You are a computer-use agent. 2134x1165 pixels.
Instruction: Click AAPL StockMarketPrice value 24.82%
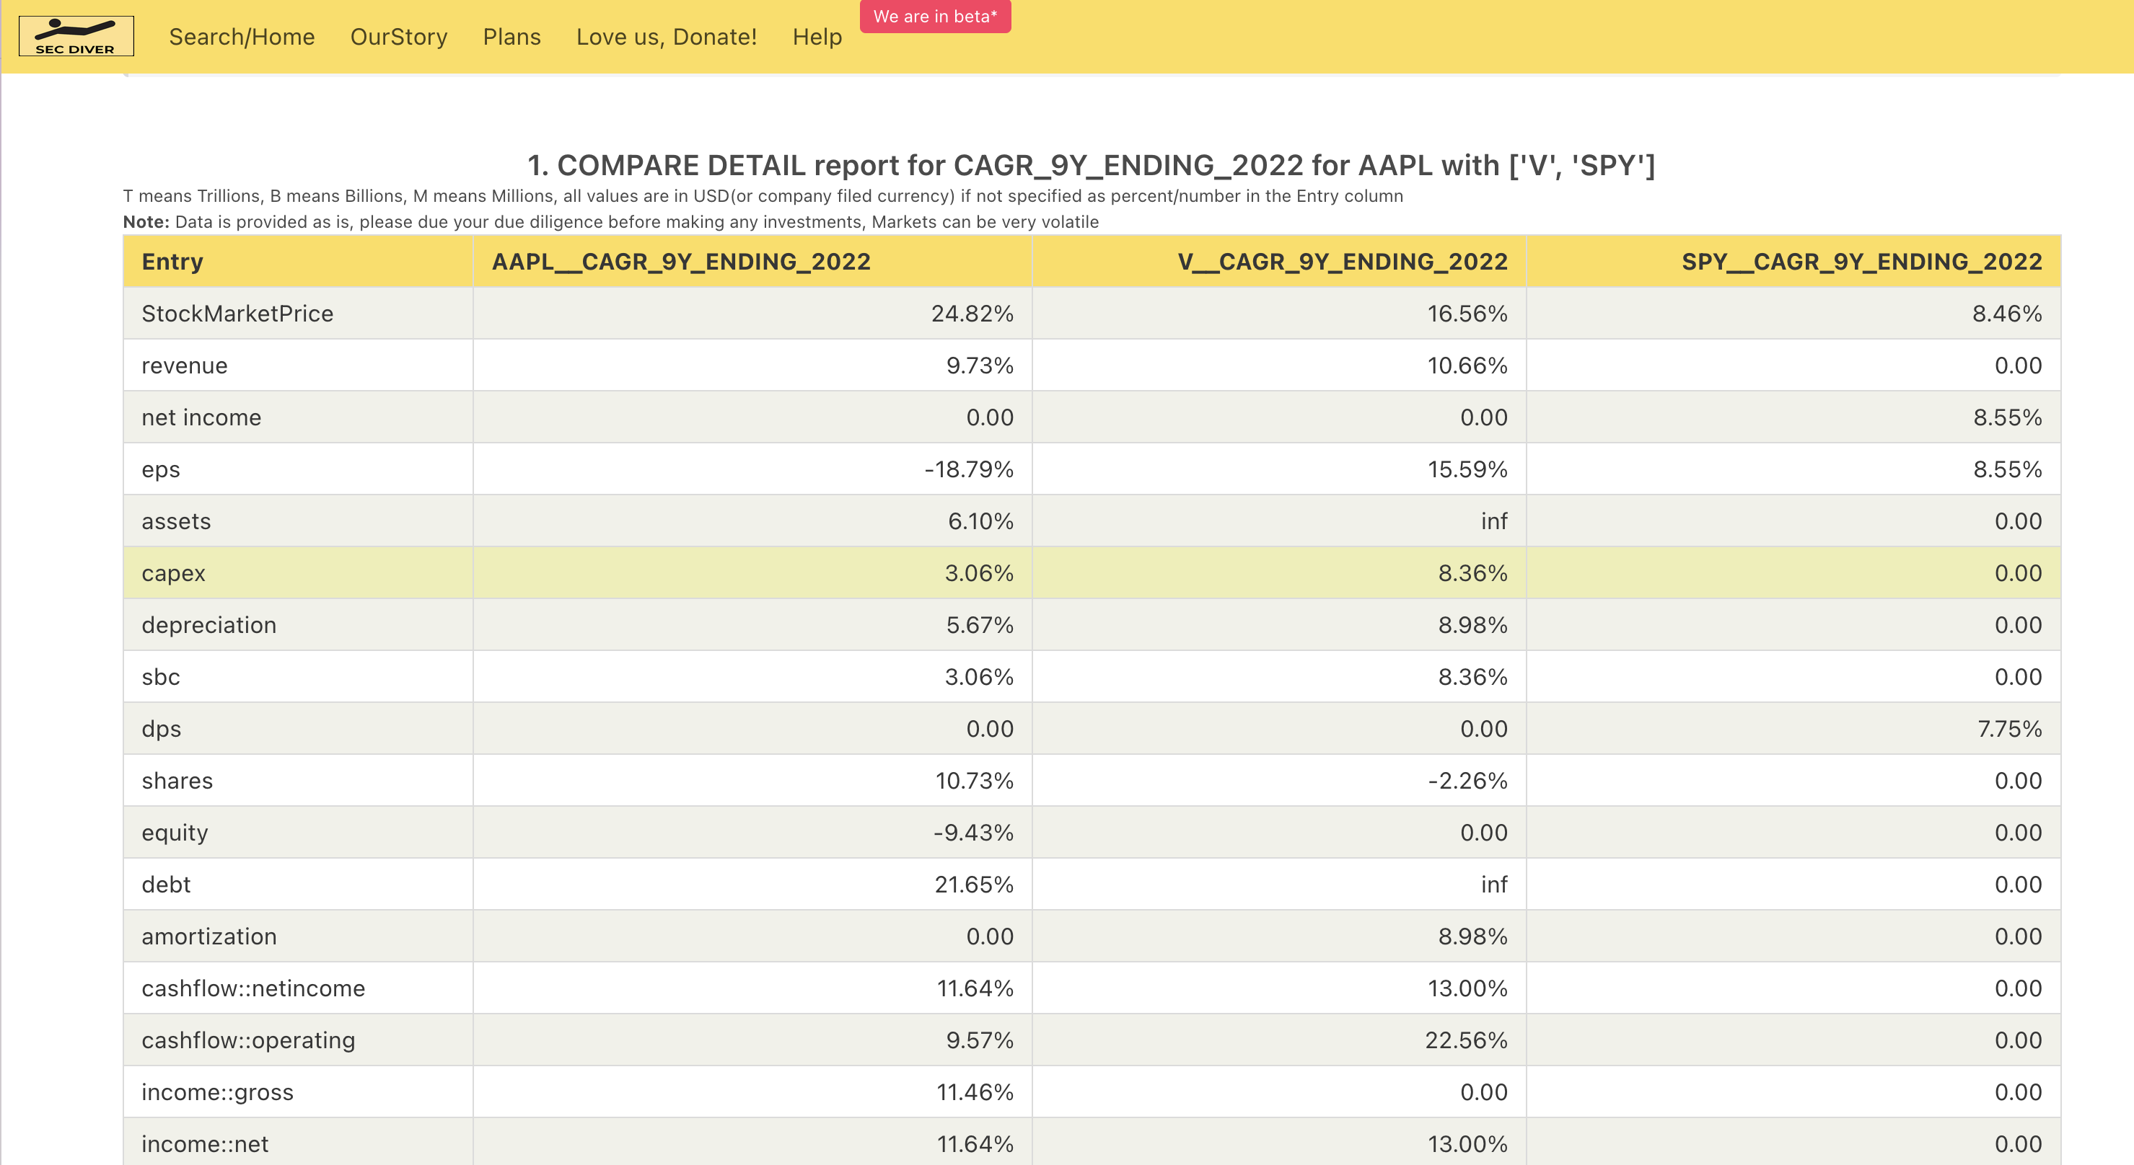[972, 314]
